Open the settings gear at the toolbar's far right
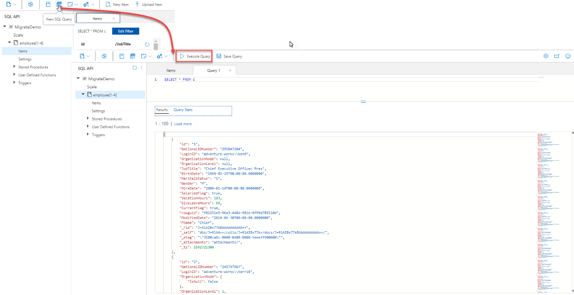The height and width of the screenshot is (295, 574). (x=546, y=56)
